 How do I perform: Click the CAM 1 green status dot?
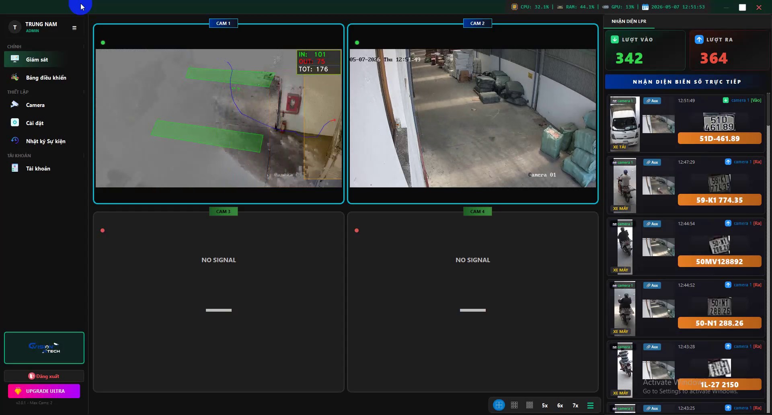point(103,43)
